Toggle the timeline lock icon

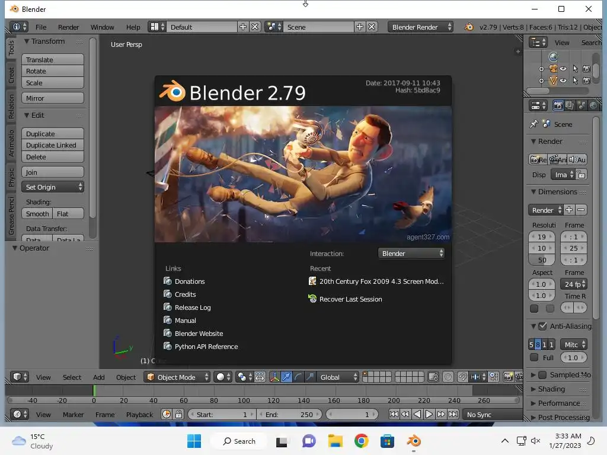(x=178, y=414)
